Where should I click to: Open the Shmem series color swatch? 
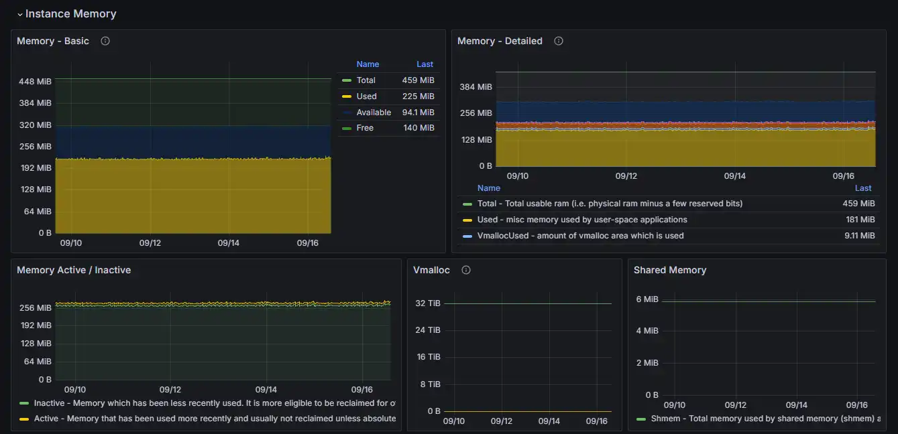click(x=642, y=419)
